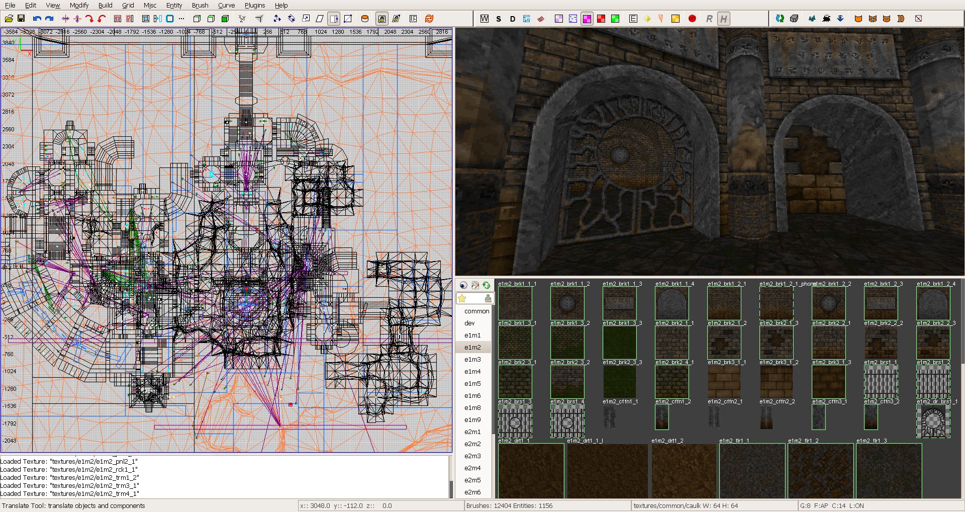Open the View menu

[53, 5]
